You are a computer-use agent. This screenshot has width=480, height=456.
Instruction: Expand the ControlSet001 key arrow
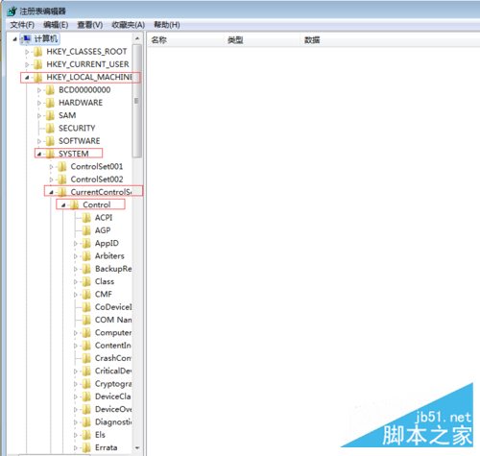tap(51, 167)
